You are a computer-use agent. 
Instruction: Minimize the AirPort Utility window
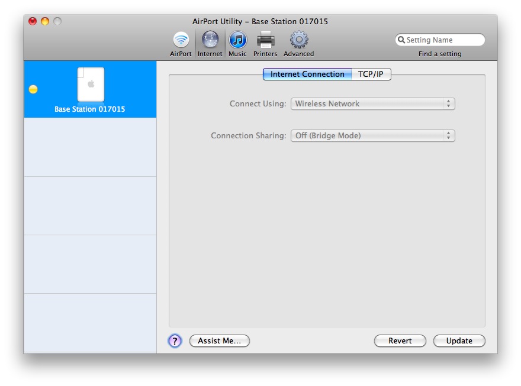click(x=45, y=21)
